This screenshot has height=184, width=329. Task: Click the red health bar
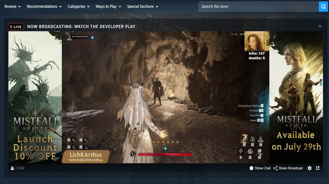[x=165, y=155]
